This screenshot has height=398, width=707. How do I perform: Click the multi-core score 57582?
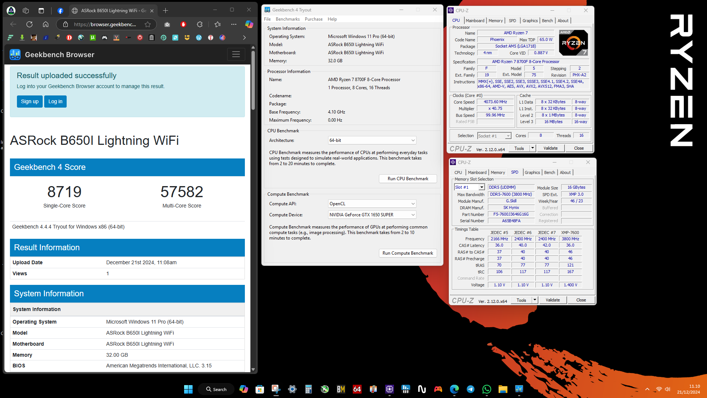(x=182, y=192)
